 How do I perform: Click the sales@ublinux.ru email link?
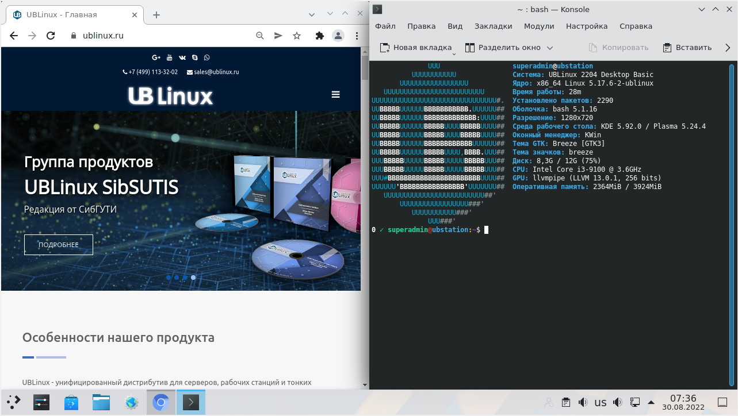click(x=216, y=72)
